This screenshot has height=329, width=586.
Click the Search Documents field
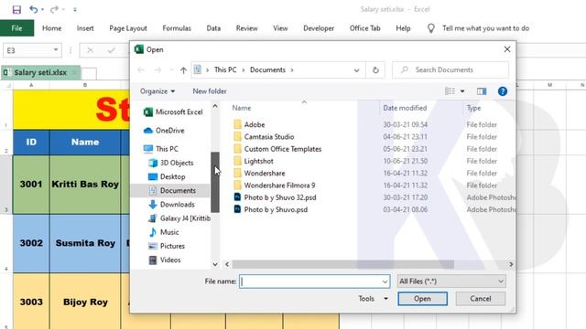click(x=450, y=70)
